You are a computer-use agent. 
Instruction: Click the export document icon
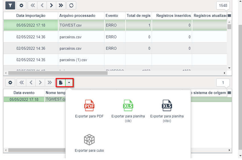coord(61,83)
